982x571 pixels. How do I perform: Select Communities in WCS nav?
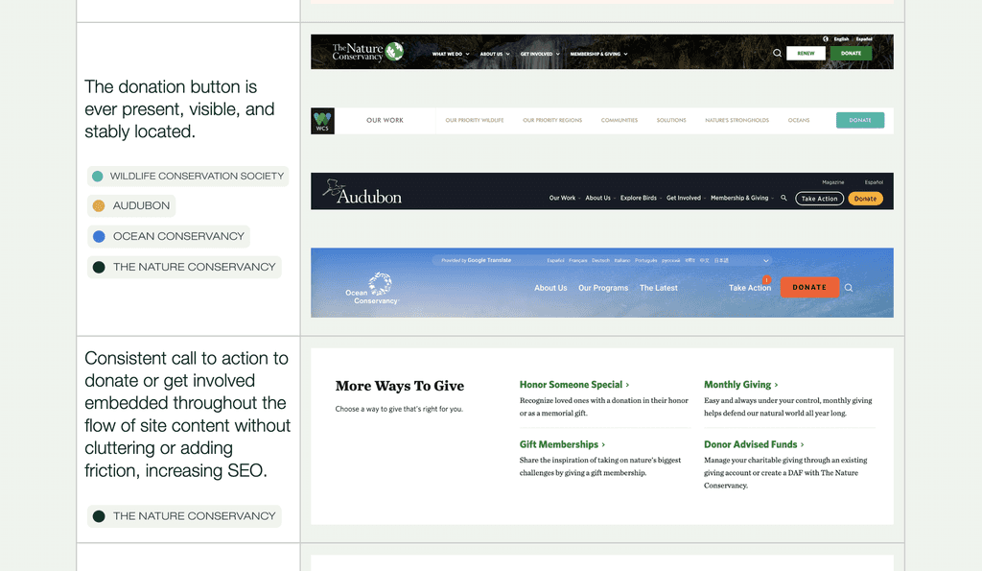[x=620, y=120]
